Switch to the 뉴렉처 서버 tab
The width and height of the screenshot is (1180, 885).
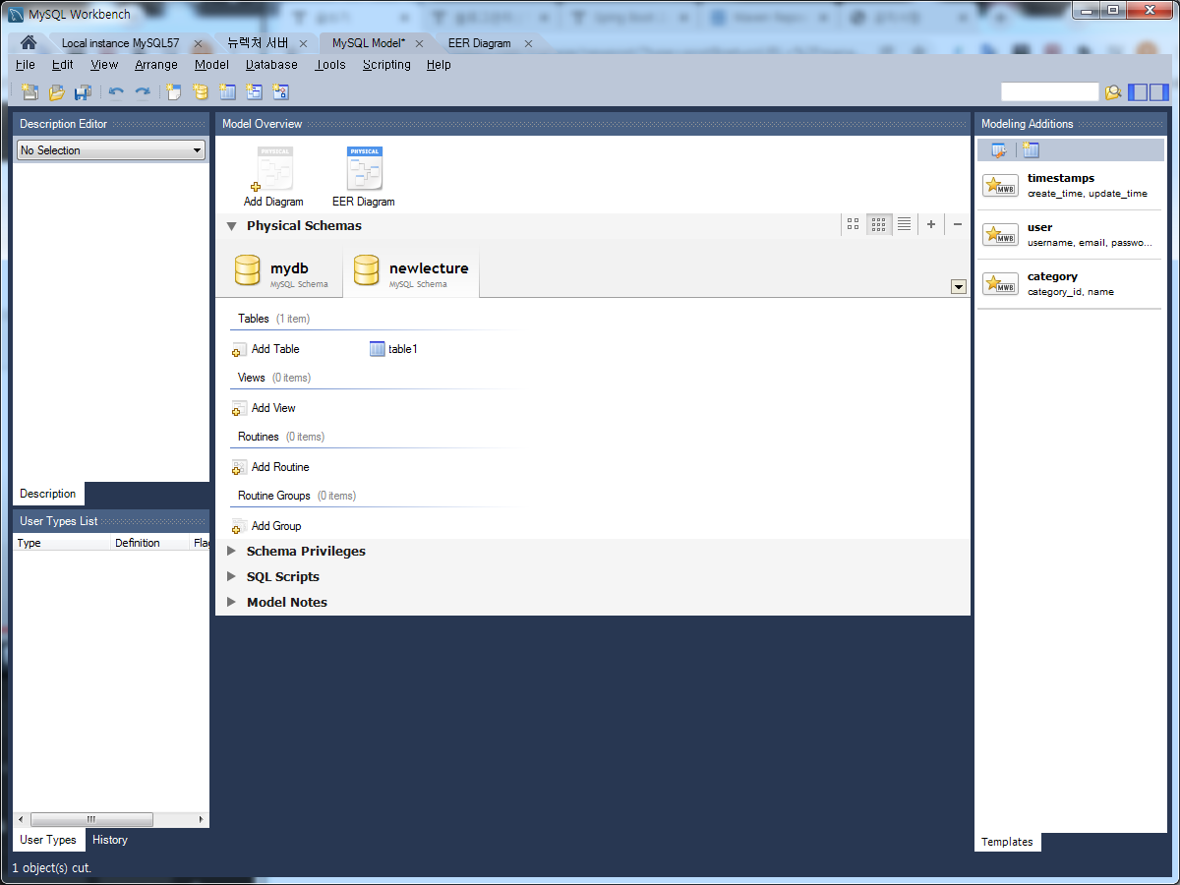point(258,43)
